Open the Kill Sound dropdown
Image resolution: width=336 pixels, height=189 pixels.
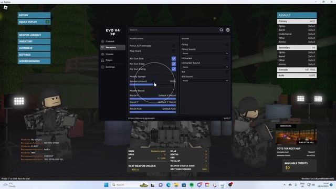point(205,81)
